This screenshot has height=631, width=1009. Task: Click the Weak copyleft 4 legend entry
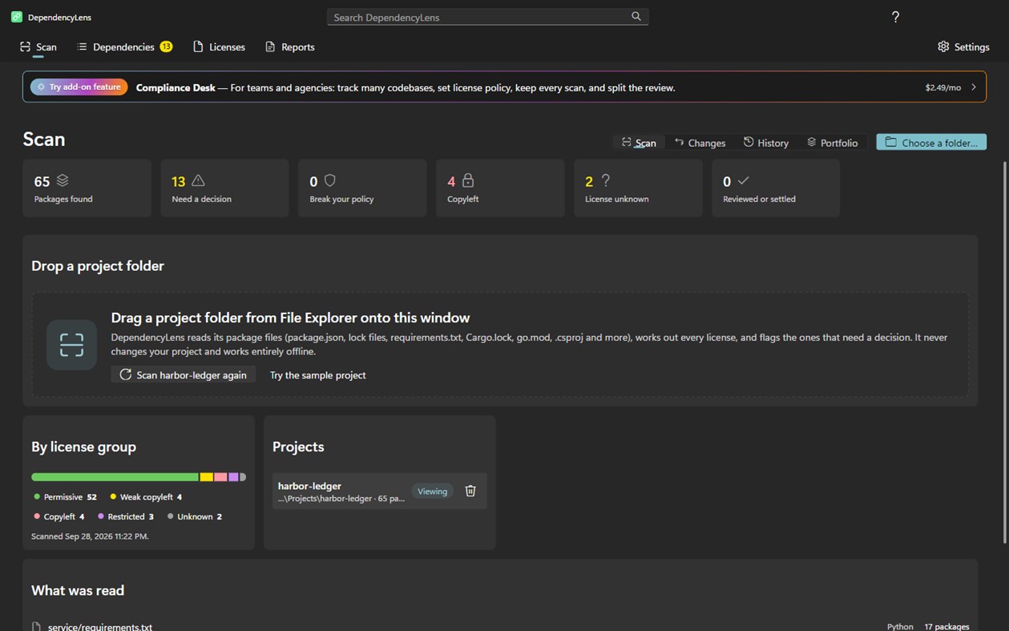pyautogui.click(x=146, y=497)
